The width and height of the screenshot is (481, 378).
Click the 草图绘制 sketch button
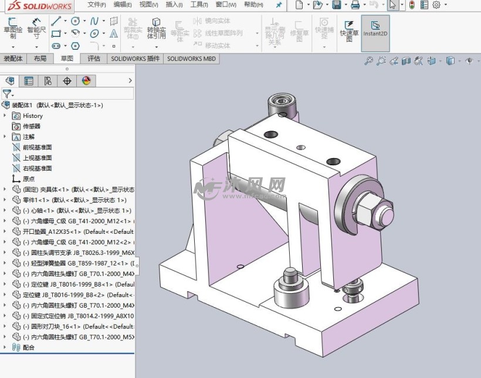click(13, 29)
